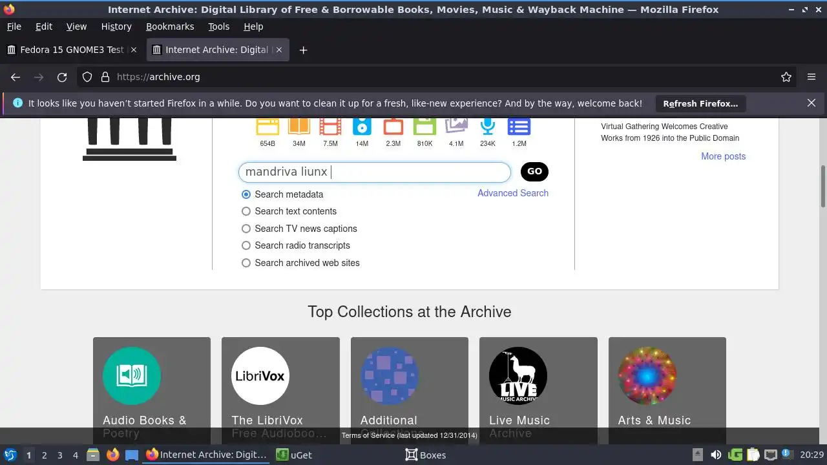The height and width of the screenshot is (465, 827).
Task: Open a new tab with the plus button
Action: (303, 50)
